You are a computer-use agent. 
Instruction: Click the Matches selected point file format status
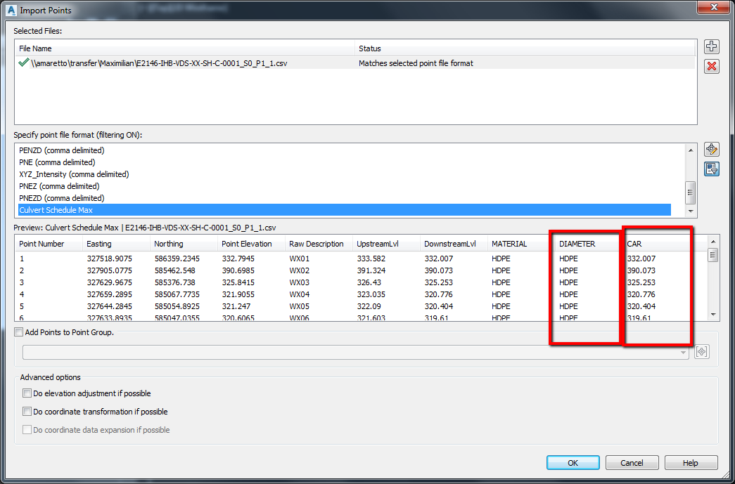pos(416,63)
